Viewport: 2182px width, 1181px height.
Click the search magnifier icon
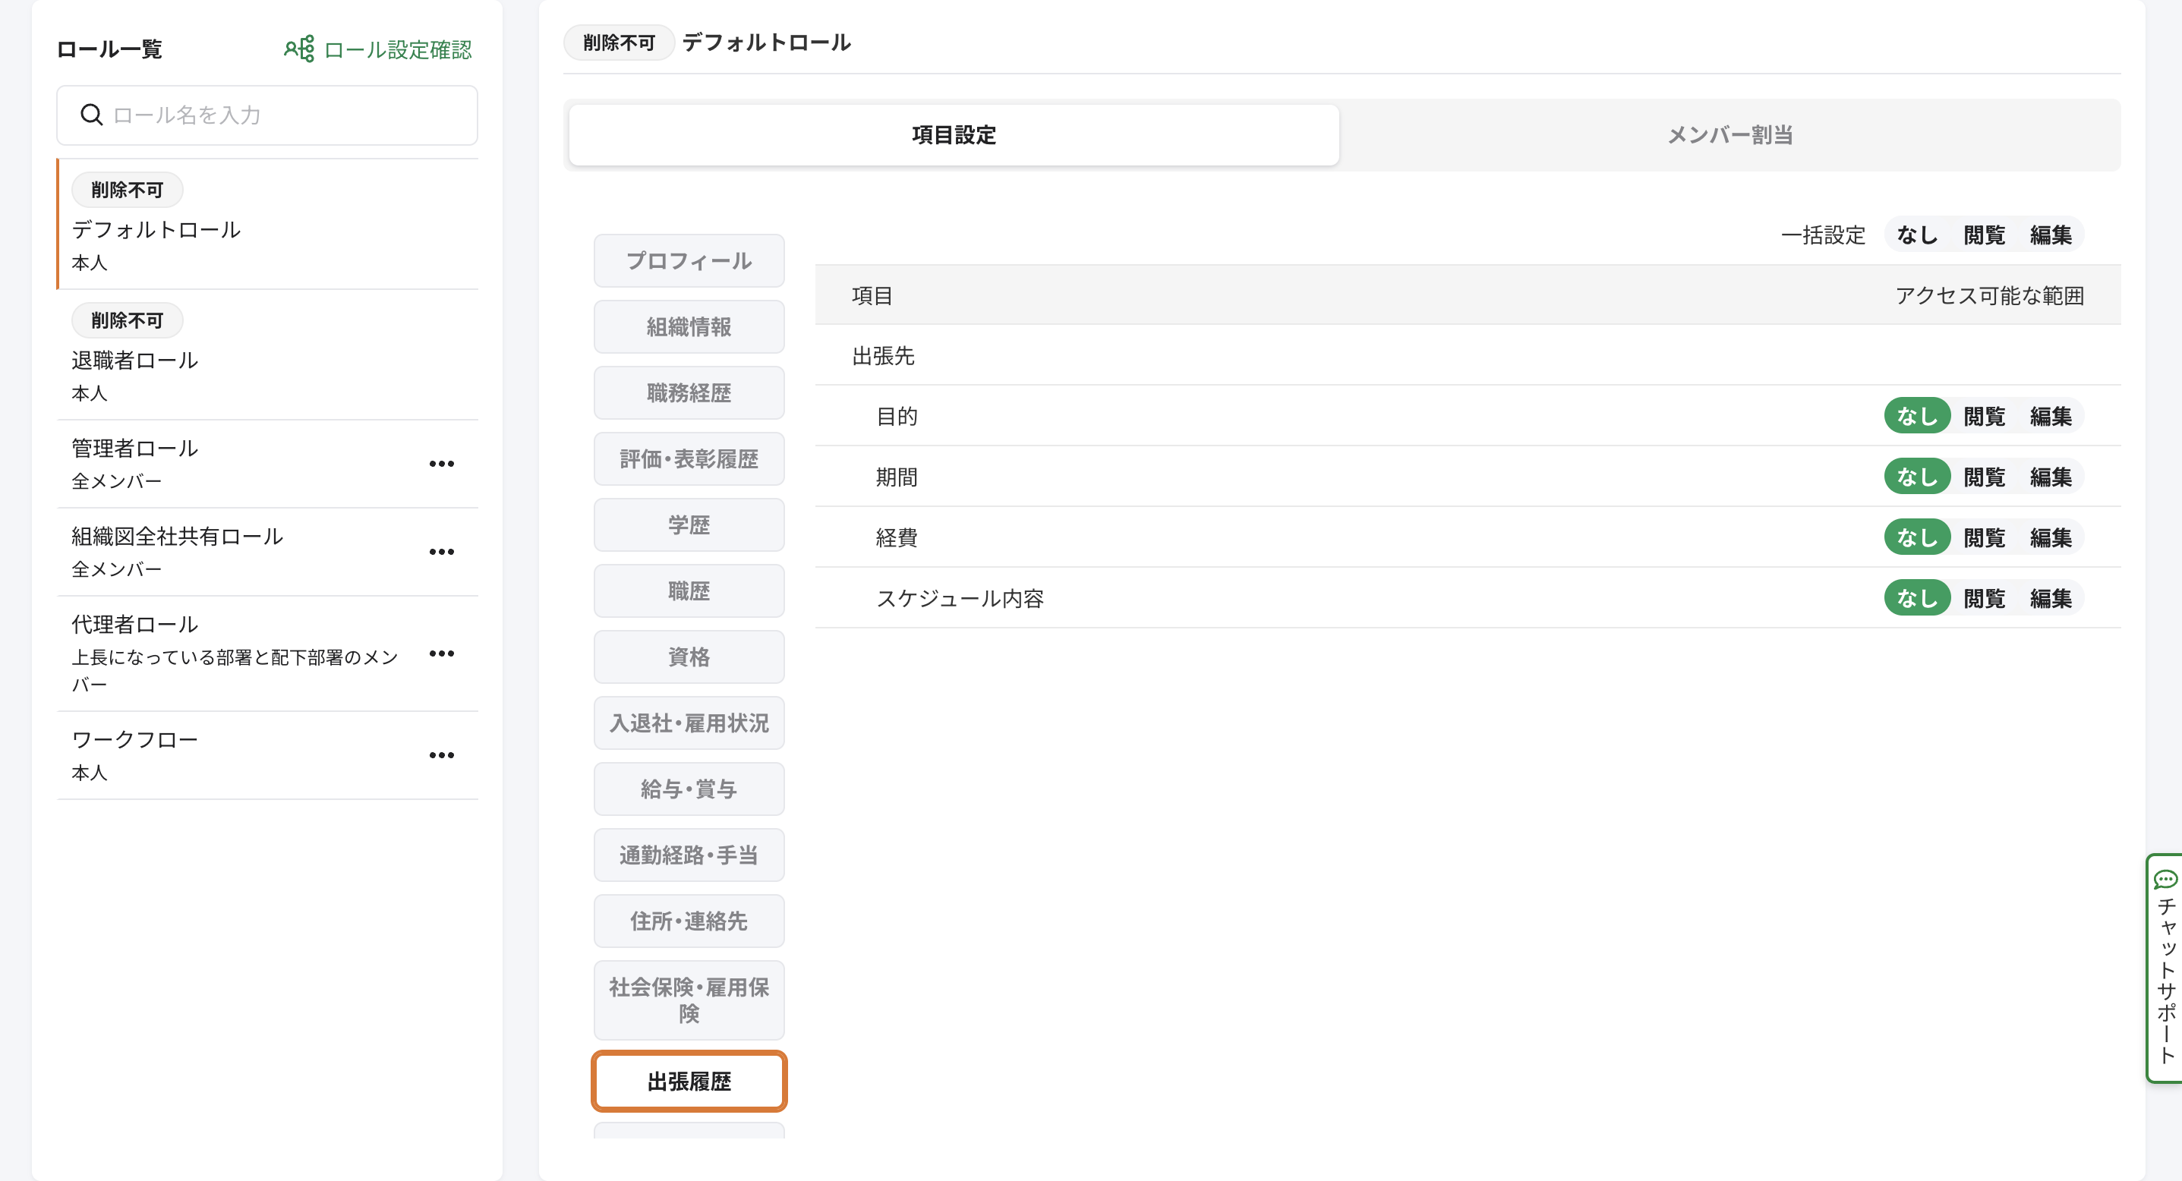(x=91, y=115)
